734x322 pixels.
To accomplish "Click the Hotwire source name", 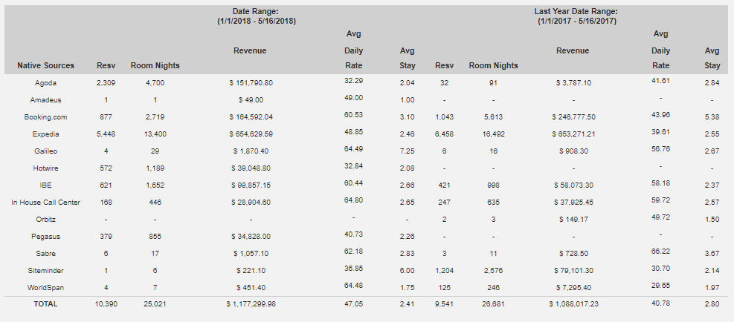I will pos(46,168).
